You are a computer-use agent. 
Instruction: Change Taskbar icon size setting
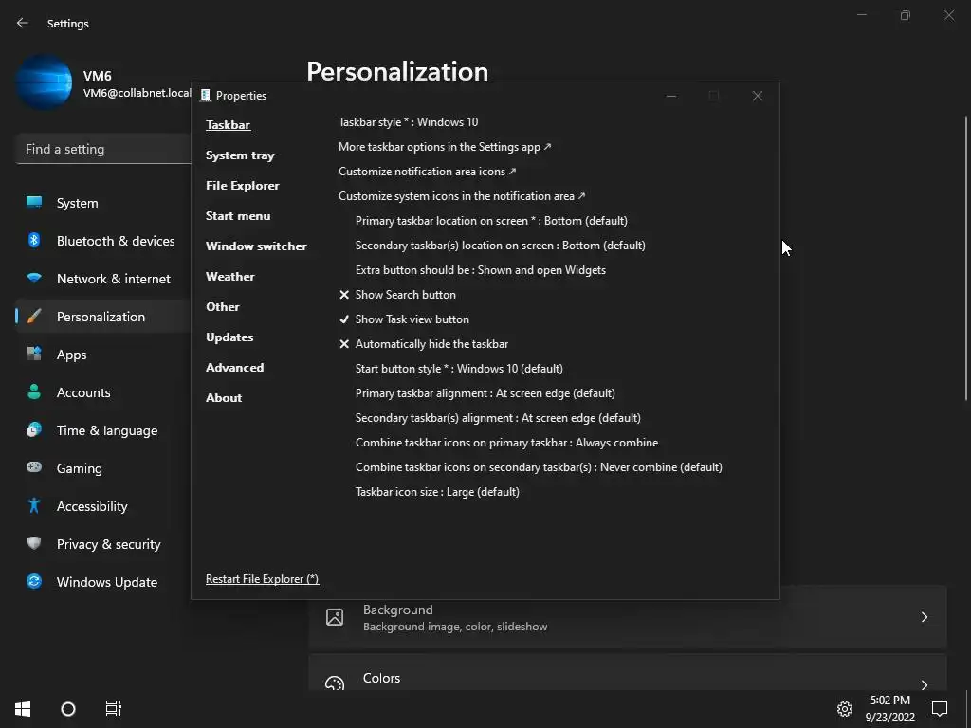(437, 492)
